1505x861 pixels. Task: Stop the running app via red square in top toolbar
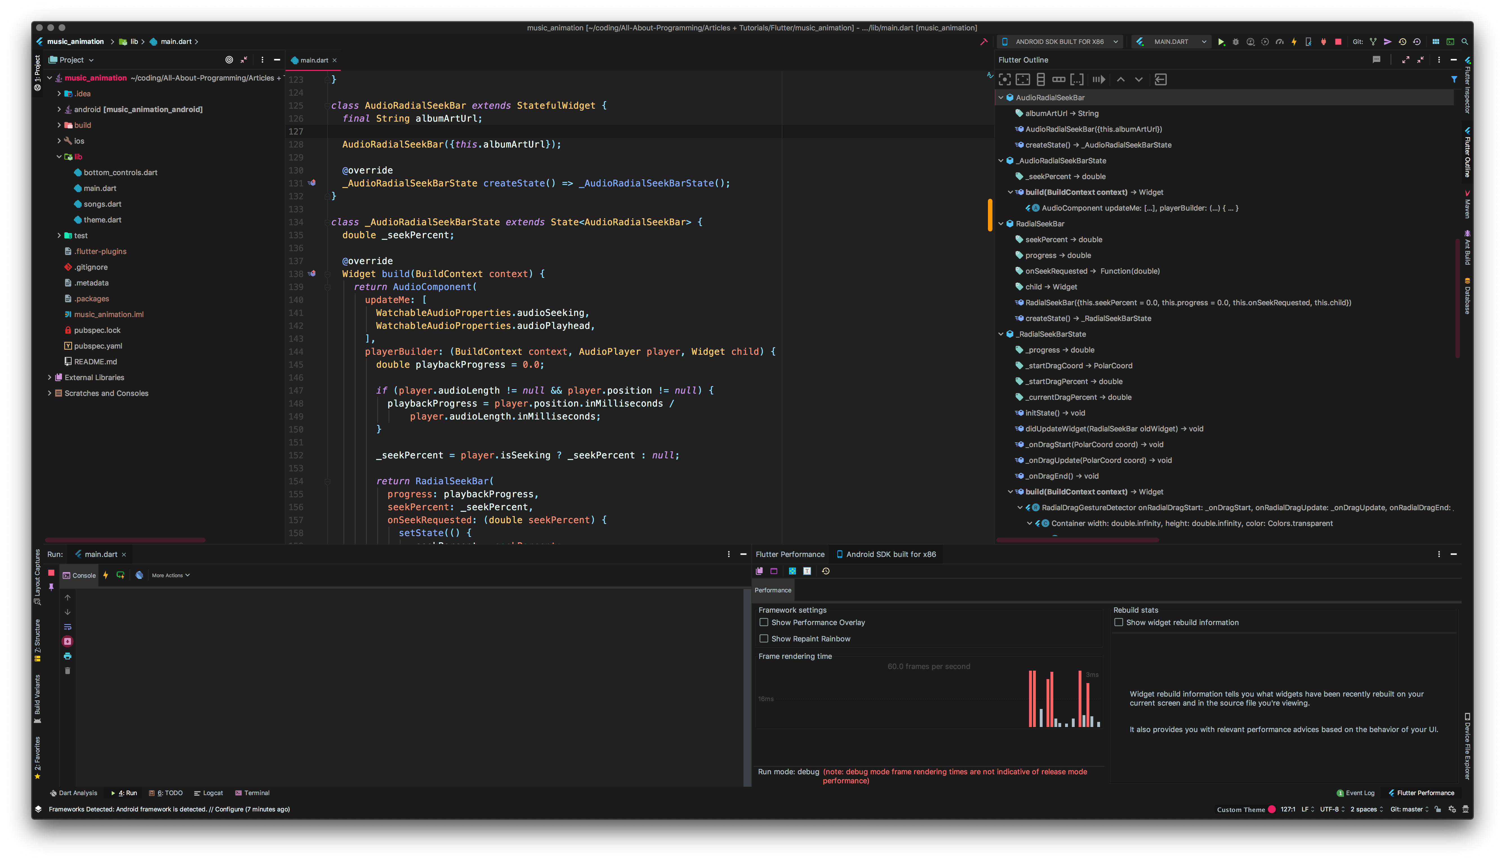point(1338,42)
